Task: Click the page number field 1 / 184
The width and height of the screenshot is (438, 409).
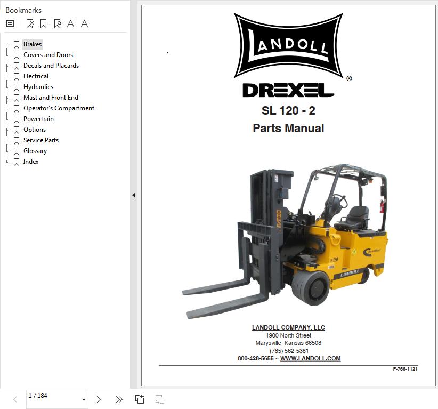Action: [x=57, y=399]
